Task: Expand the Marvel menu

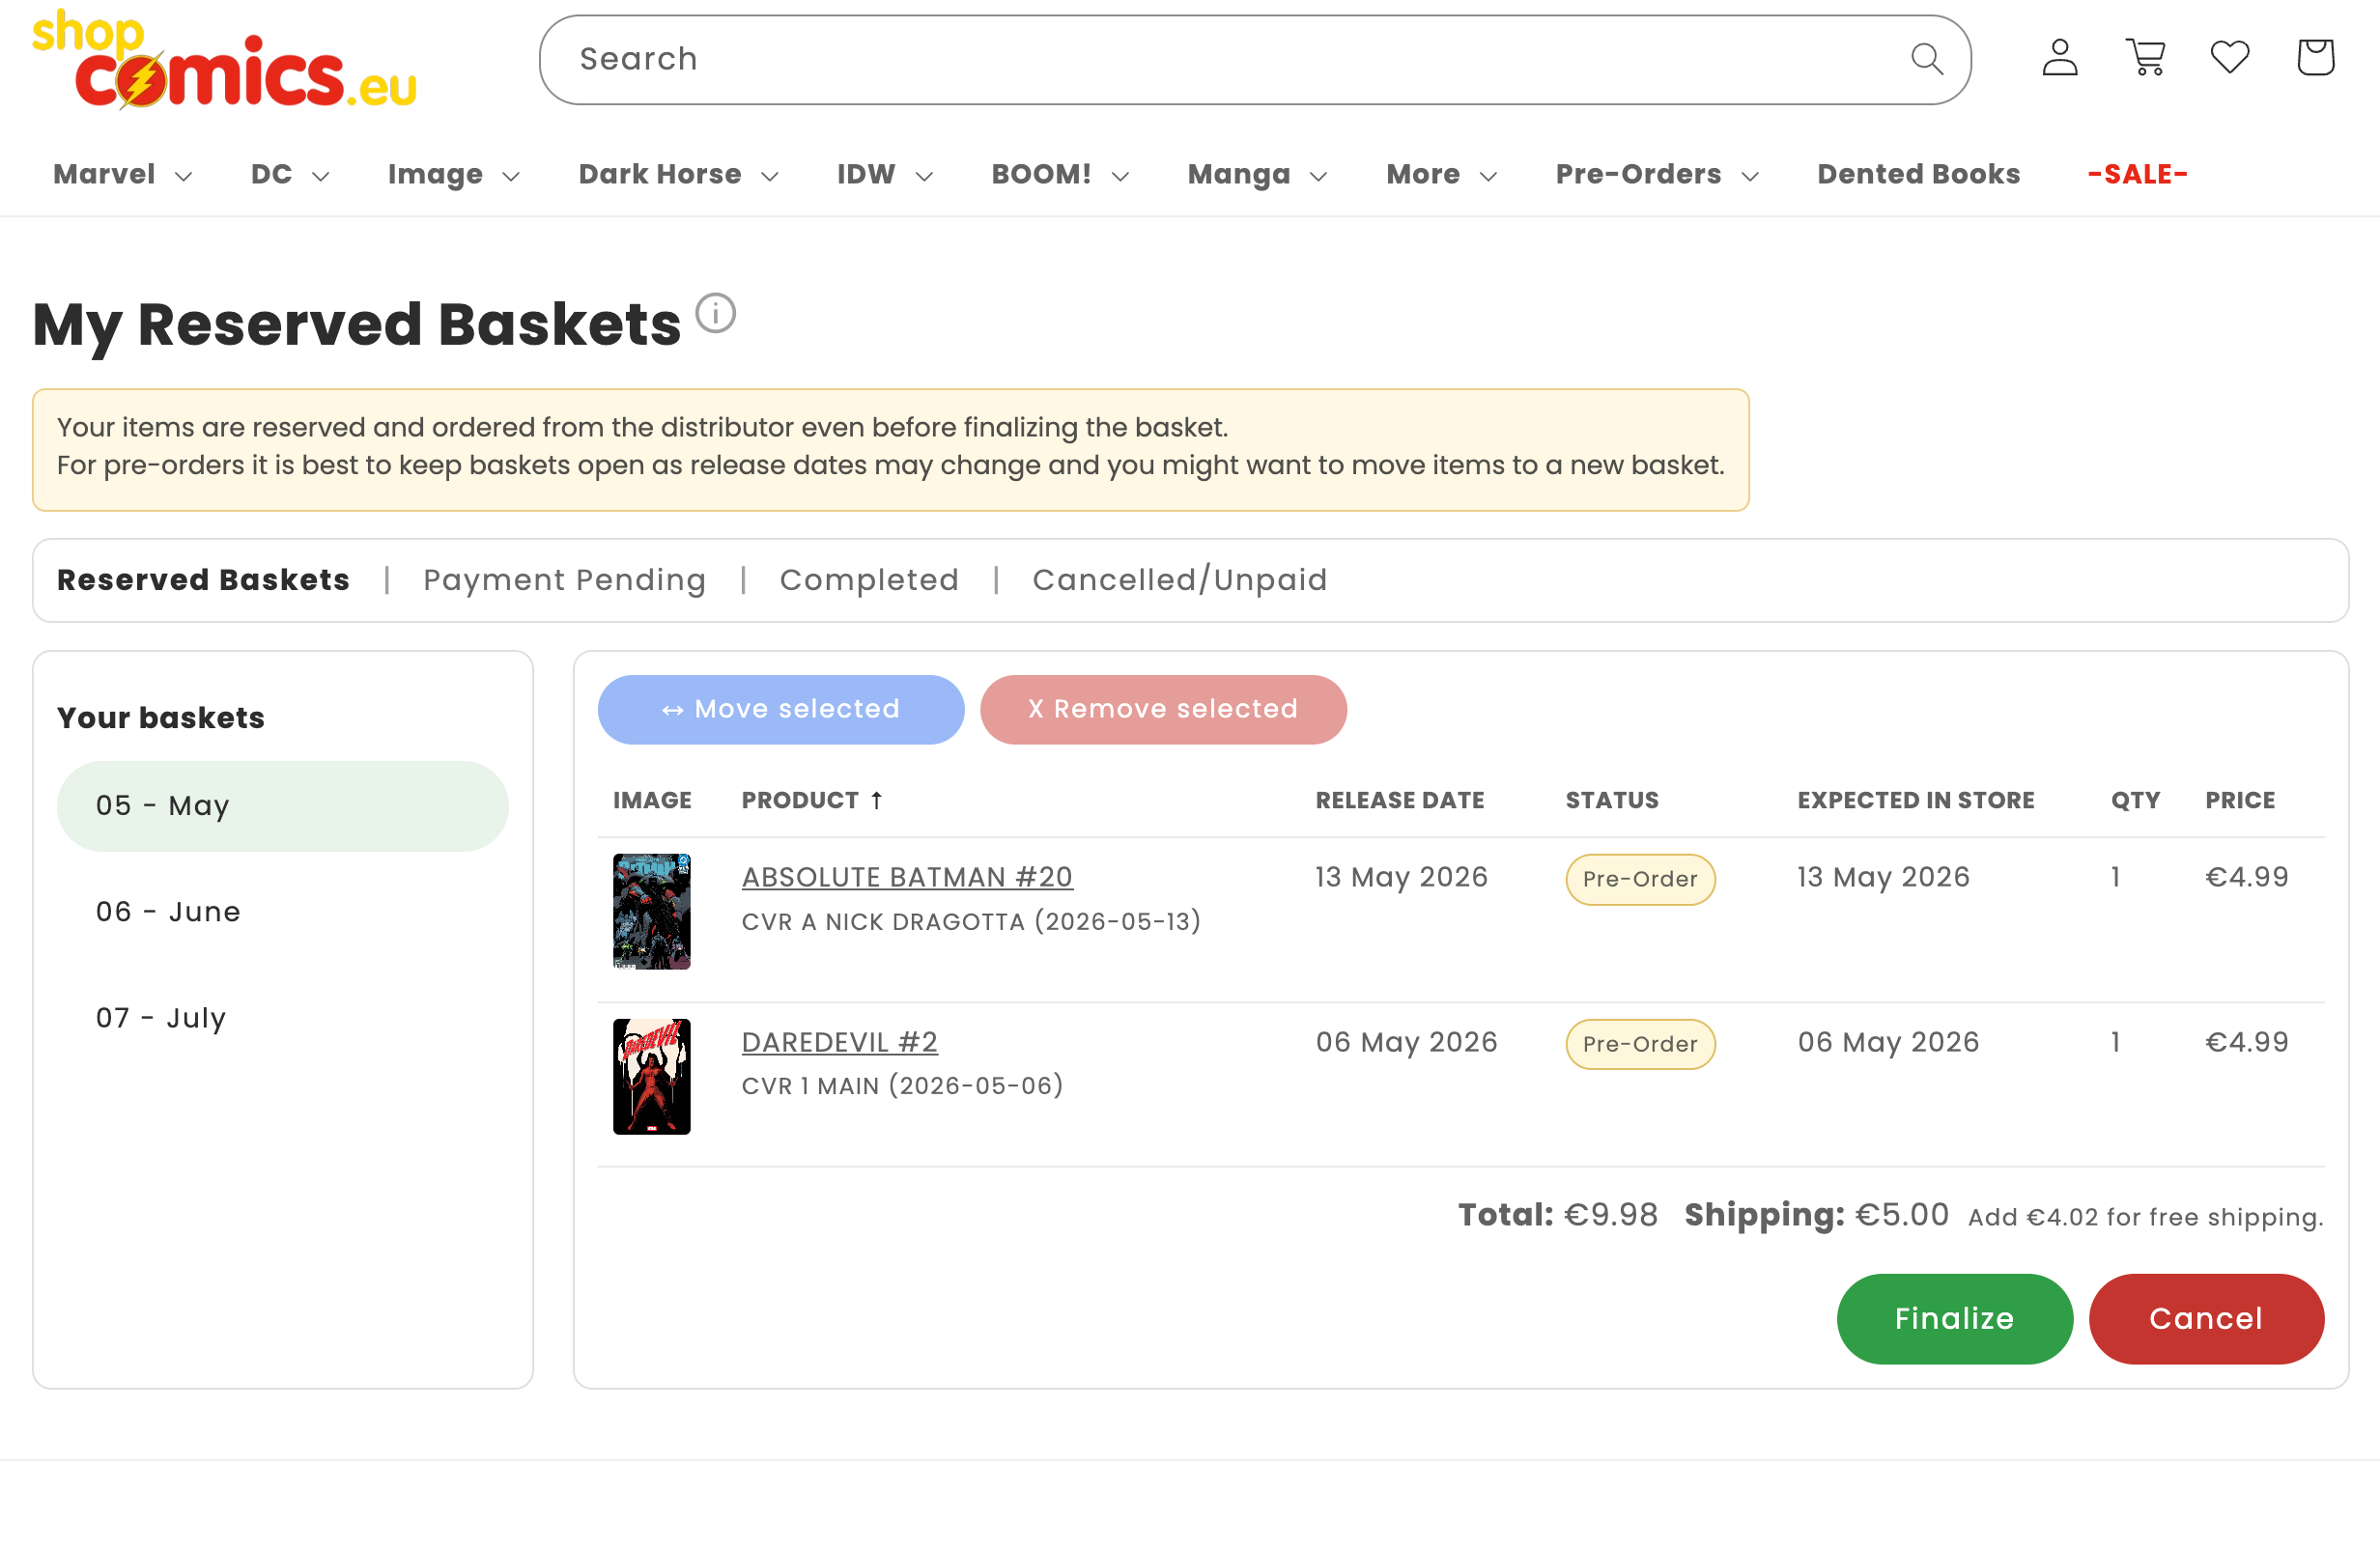Action: tap(122, 174)
